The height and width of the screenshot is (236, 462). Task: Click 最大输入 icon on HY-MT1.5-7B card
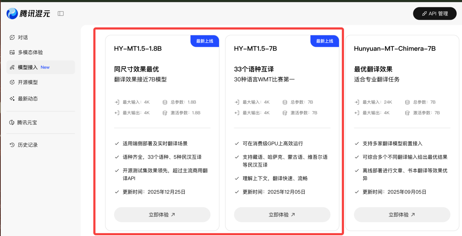click(236, 102)
